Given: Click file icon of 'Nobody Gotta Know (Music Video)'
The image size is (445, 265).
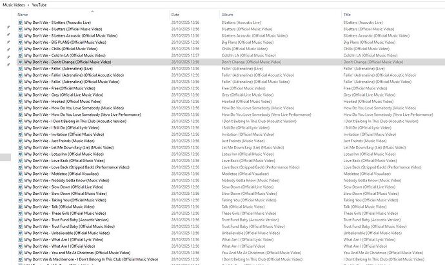Looking at the screenshot, I should (x=21, y=180).
